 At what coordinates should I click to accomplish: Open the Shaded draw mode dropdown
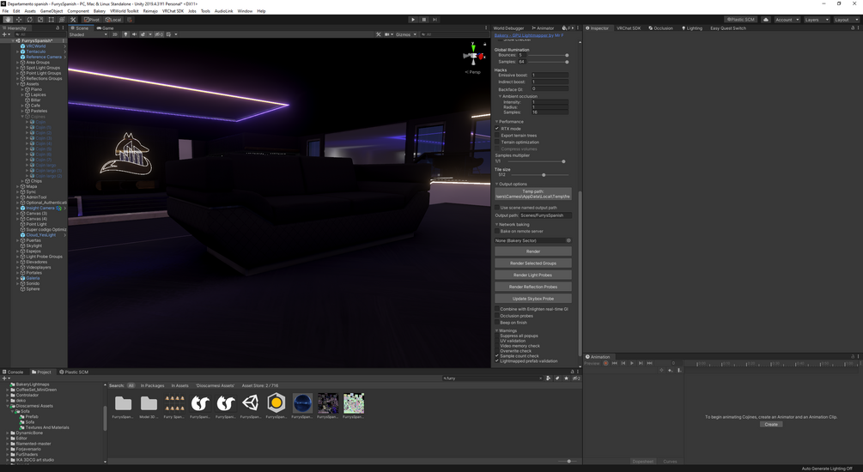(88, 34)
